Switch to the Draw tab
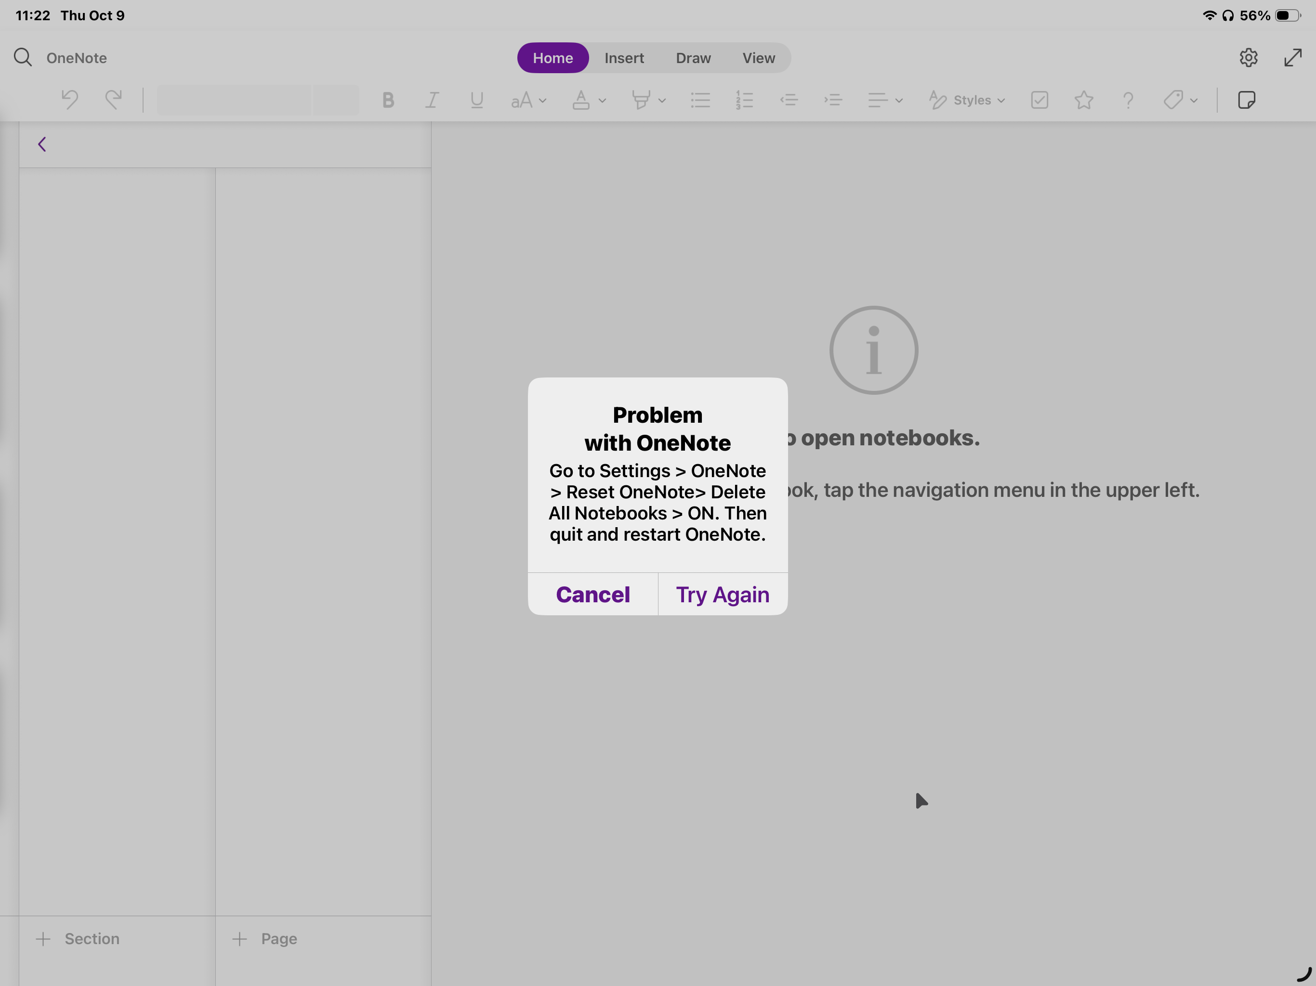Image resolution: width=1316 pixels, height=986 pixels. coord(693,58)
